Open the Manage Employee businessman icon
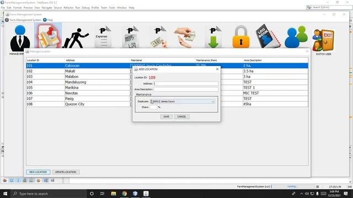Viewport: 353px width, 198px height. [20, 38]
